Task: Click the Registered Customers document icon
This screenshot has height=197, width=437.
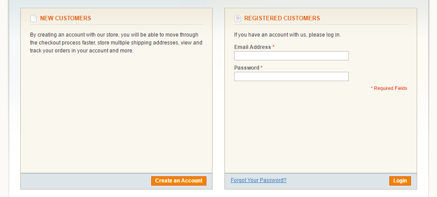Action: click(237, 19)
